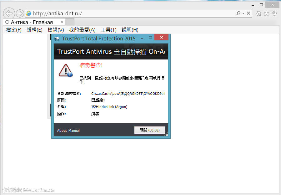Stop loading with the address bar X button
The height and width of the screenshot is (195, 281).
tap(248, 13)
